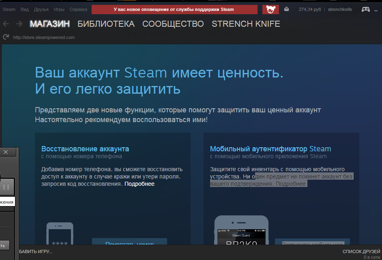Viewport: 382px width, 260px height.
Task: Click the text с помощью мобильного приложения Steam
Action: click(x=268, y=156)
